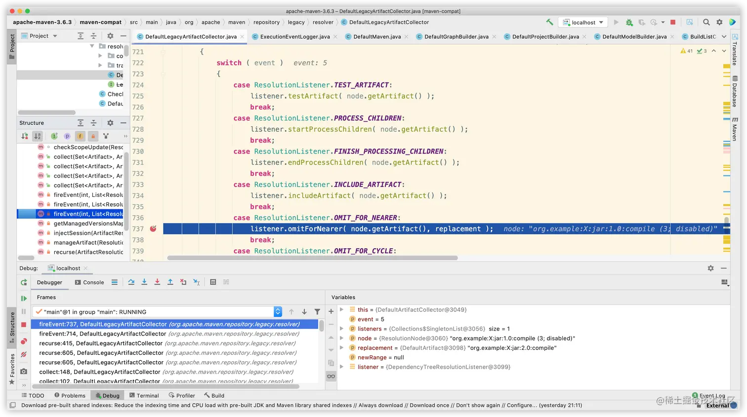This screenshot has width=747, height=417.
Task: Go to next highlighted error arrow
Action: (x=724, y=51)
